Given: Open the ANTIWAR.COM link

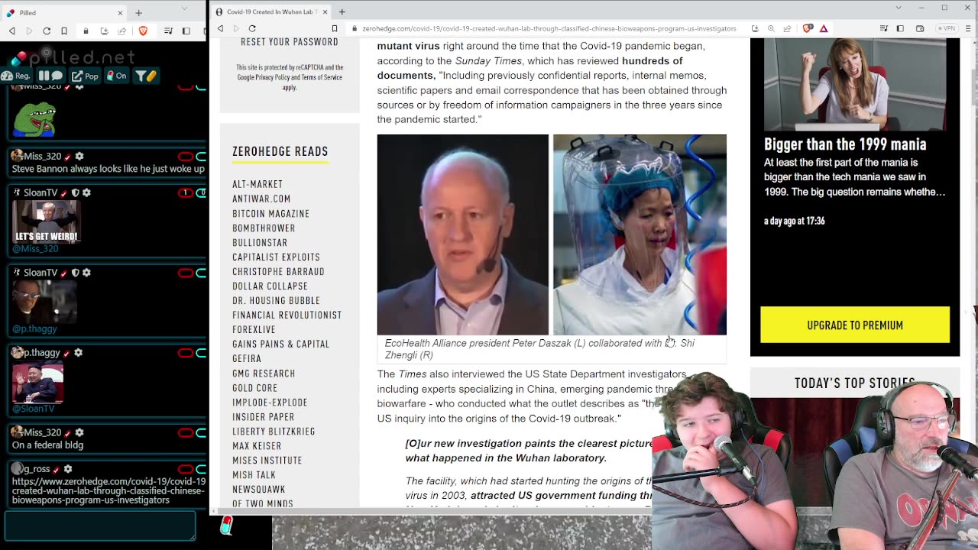Looking at the screenshot, I should (261, 199).
